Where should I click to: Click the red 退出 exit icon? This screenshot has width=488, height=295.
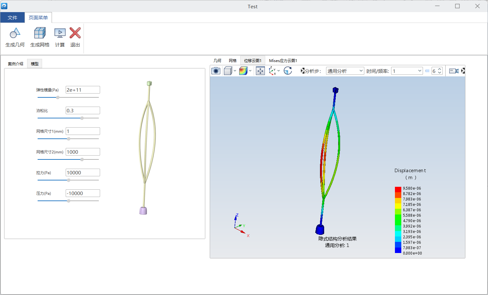75,33
